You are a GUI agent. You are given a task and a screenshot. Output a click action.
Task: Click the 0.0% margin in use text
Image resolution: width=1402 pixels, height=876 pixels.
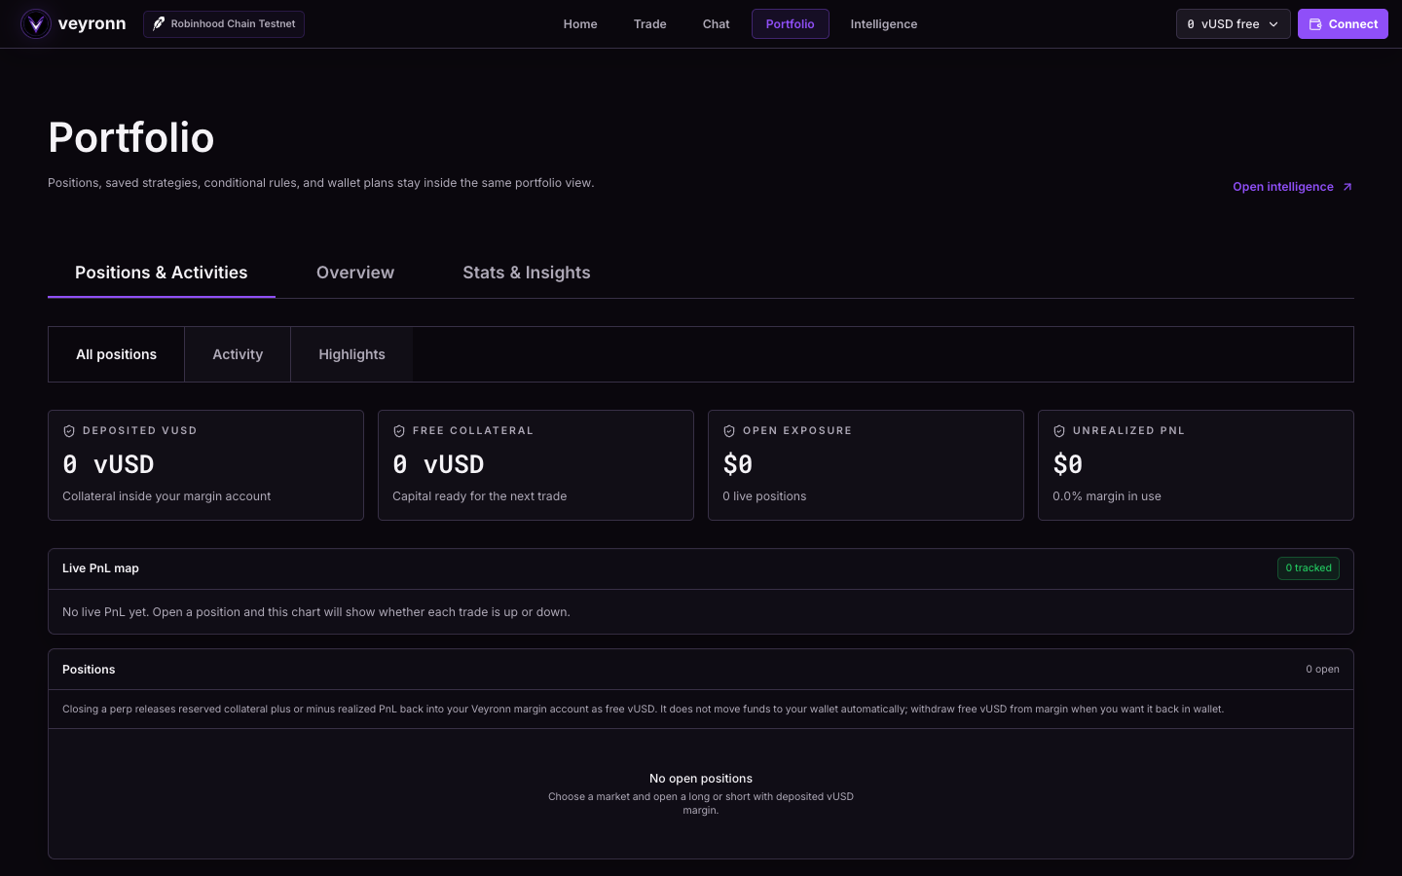click(x=1107, y=496)
